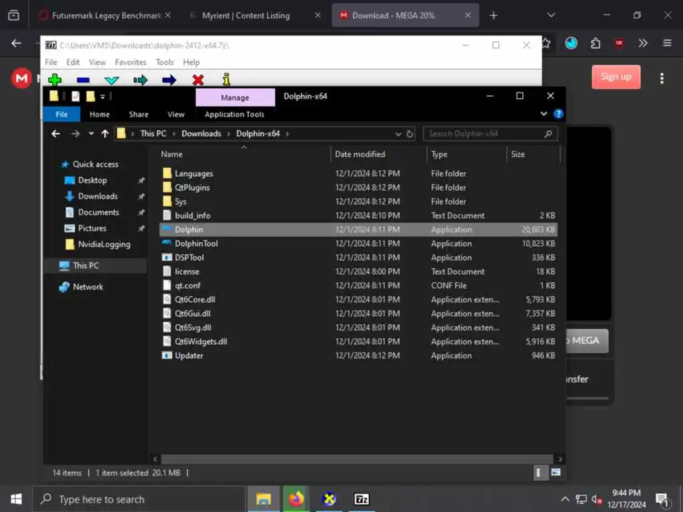Click the 7-Zip taskbar icon
Image resolution: width=683 pixels, height=512 pixels.
click(x=362, y=499)
